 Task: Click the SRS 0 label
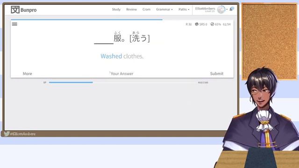pyautogui.click(x=203, y=24)
